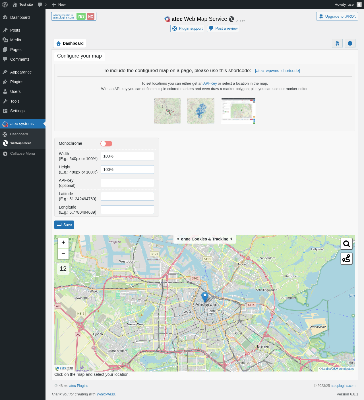Viewport: 364px width, 400px height.
Task: Select the Dashboard tab
Action: coord(70,43)
